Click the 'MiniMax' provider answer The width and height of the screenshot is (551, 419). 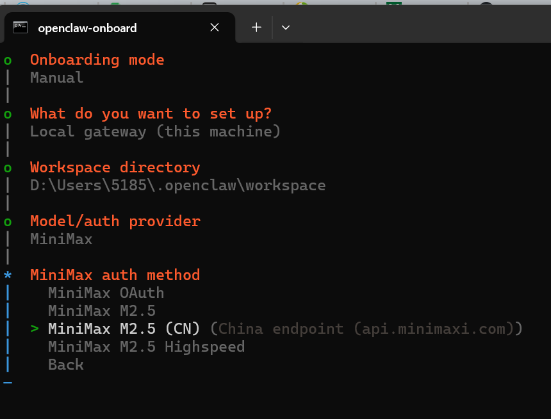(x=61, y=239)
